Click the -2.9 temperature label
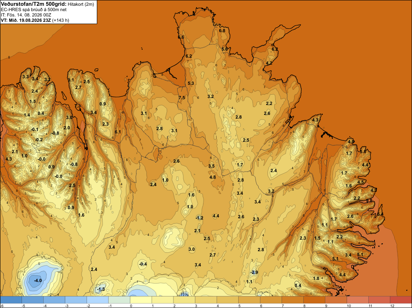 [254, 272]
